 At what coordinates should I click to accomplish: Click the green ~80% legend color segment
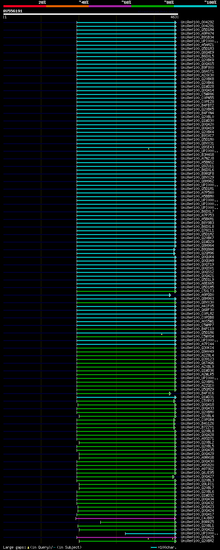tap(153, 6)
